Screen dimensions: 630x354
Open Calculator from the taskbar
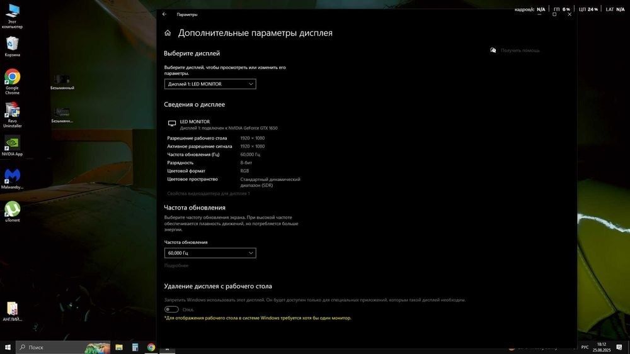(135, 347)
